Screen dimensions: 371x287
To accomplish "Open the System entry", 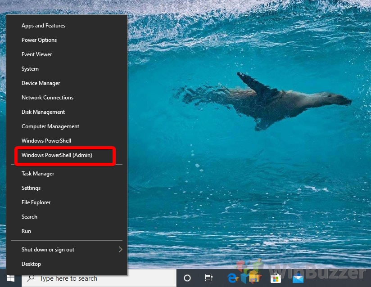I will click(67, 69).
